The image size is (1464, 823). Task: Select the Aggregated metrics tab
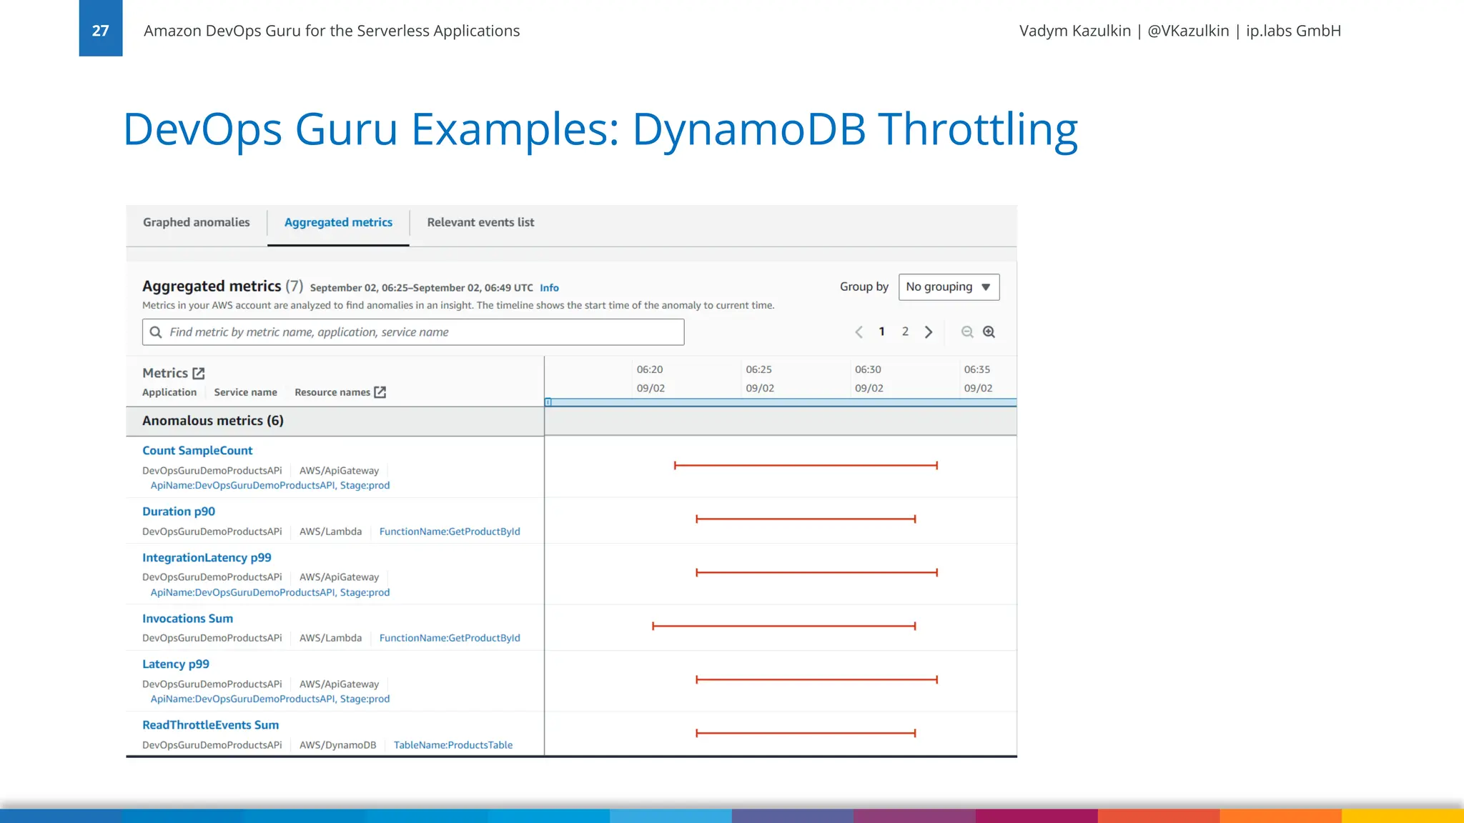pos(338,222)
